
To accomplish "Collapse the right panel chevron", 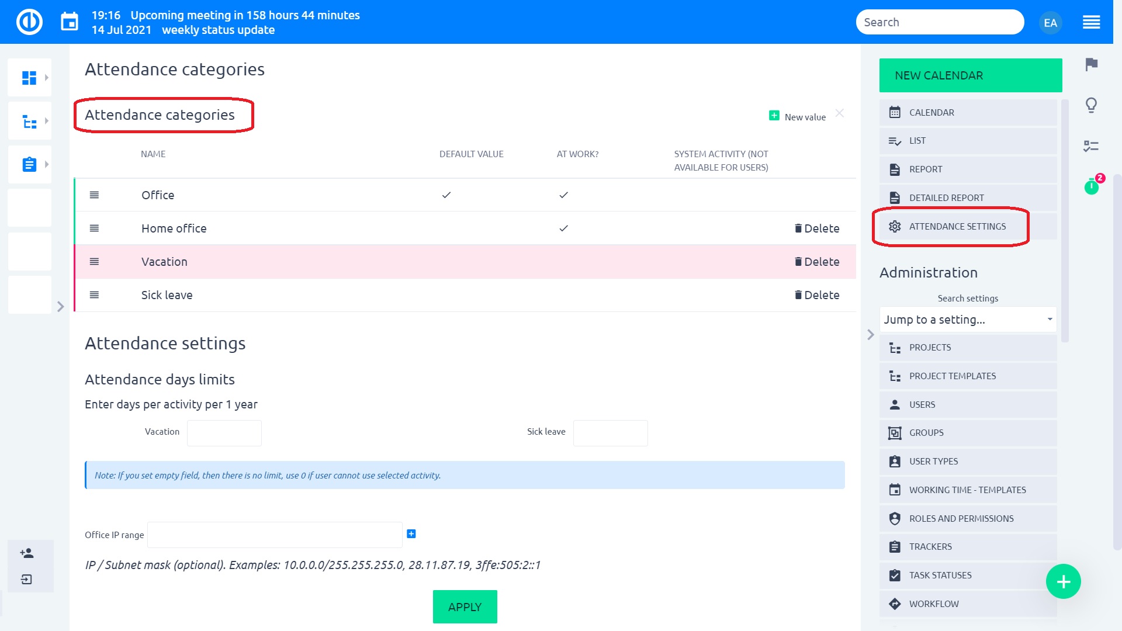I will pos(870,335).
